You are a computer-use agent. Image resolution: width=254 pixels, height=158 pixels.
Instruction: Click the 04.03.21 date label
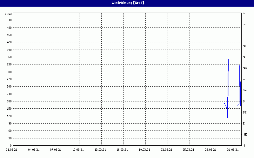pos(34,150)
